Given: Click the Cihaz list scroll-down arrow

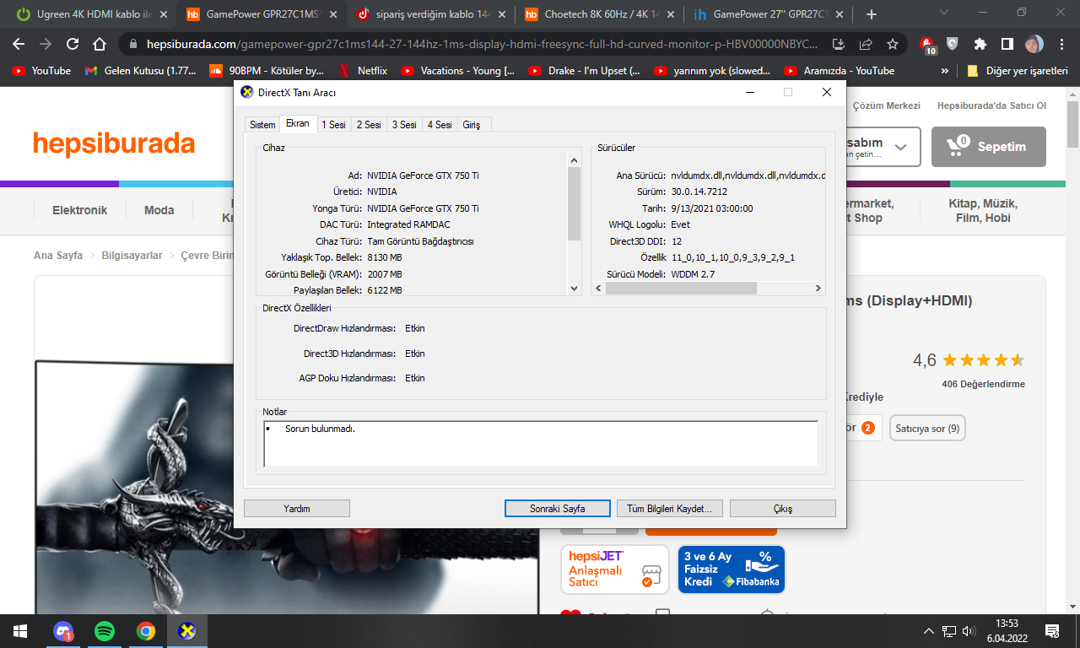Looking at the screenshot, I should click(575, 289).
